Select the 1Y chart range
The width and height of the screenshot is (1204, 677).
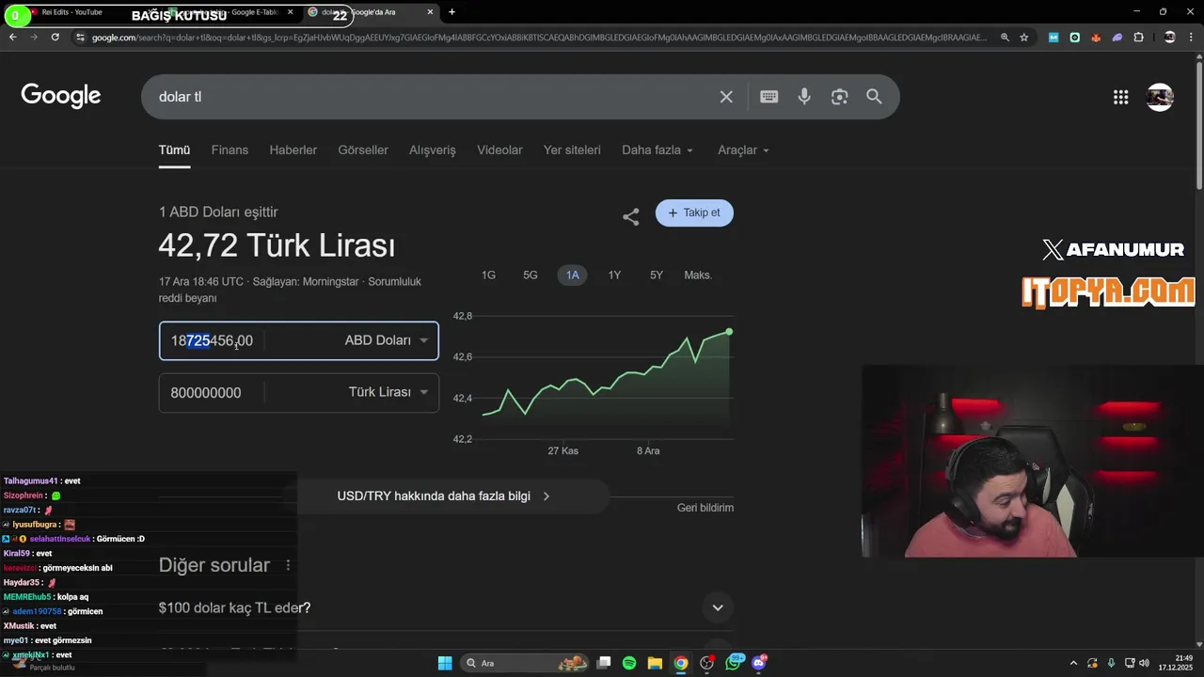pos(614,275)
